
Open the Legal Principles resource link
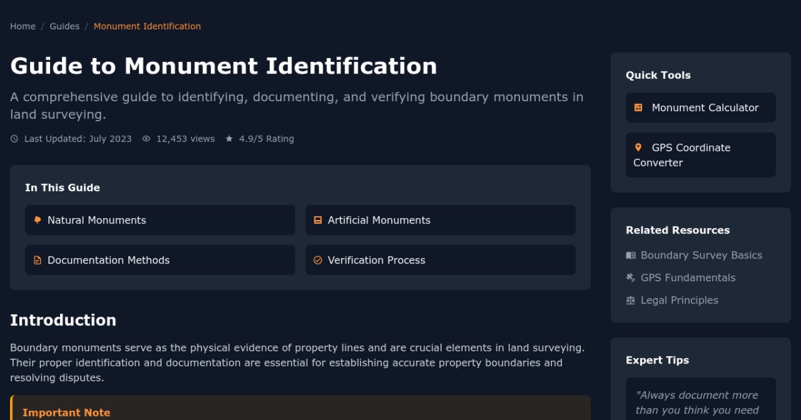(x=679, y=301)
